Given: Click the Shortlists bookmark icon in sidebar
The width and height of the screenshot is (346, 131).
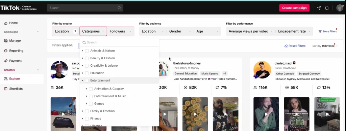Looking at the screenshot, I should coord(6,89).
